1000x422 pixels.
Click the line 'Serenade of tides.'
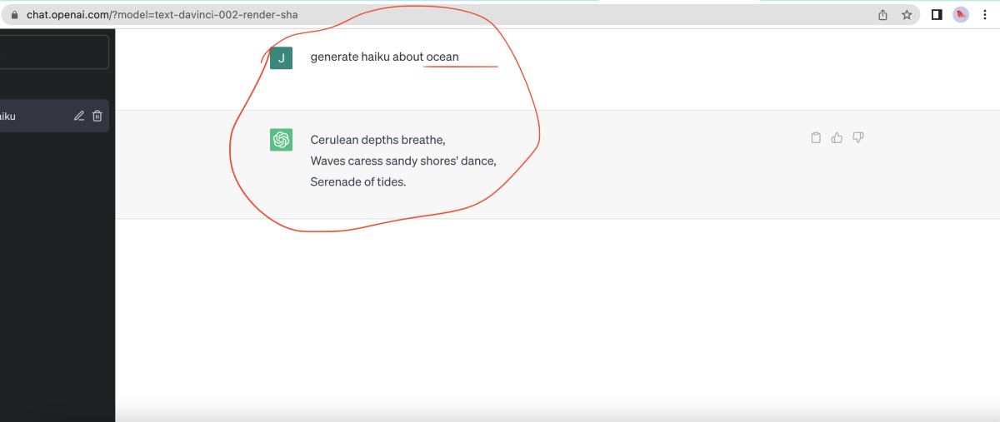tap(358, 181)
